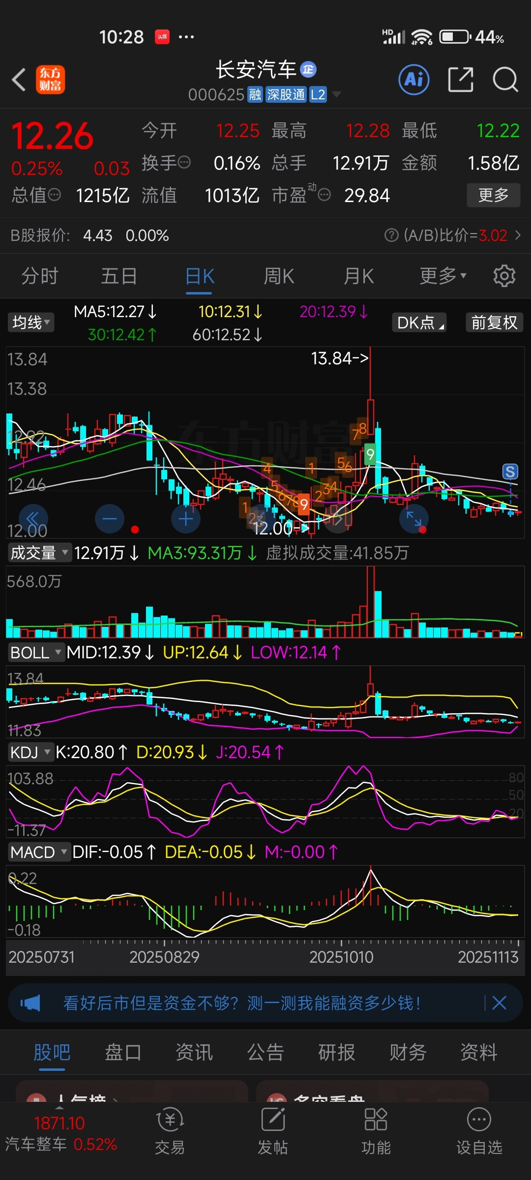Tap the back arrow icon

pyautogui.click(x=19, y=80)
